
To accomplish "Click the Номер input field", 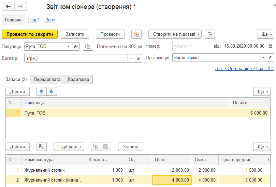I will point(191,46).
